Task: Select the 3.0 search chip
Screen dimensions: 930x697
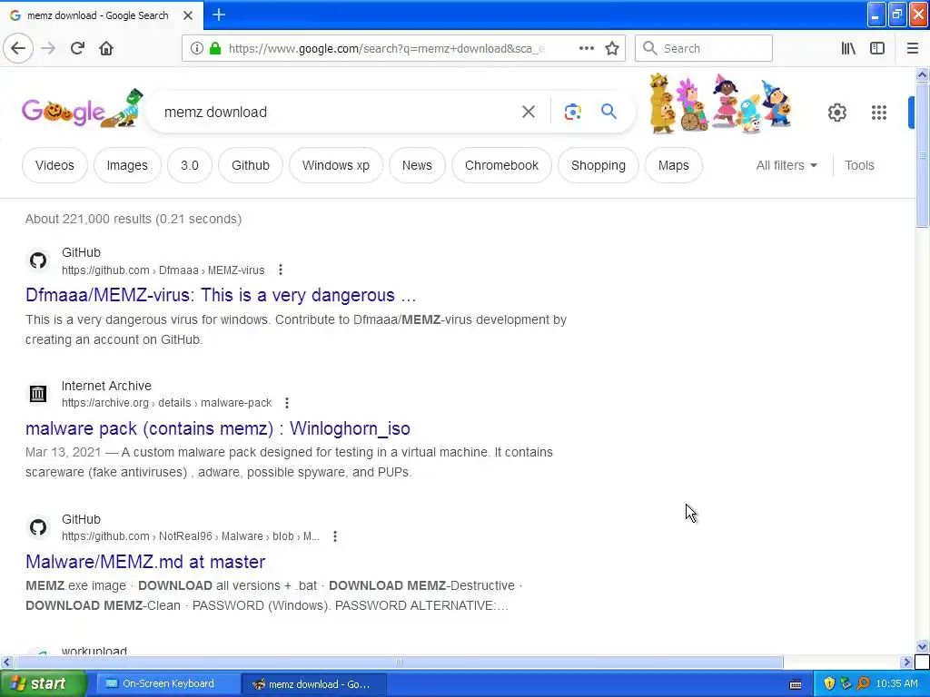Action: (190, 165)
